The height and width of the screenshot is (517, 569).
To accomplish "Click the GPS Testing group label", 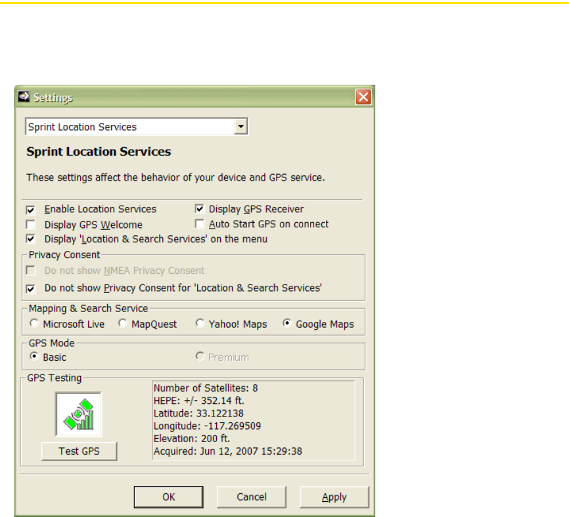I will click(x=55, y=378).
